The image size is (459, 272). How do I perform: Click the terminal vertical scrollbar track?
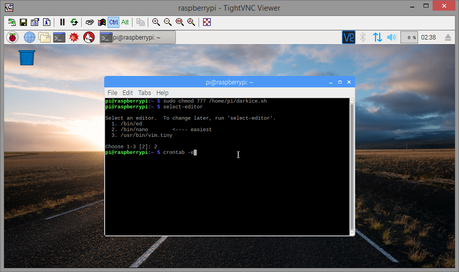(x=352, y=167)
